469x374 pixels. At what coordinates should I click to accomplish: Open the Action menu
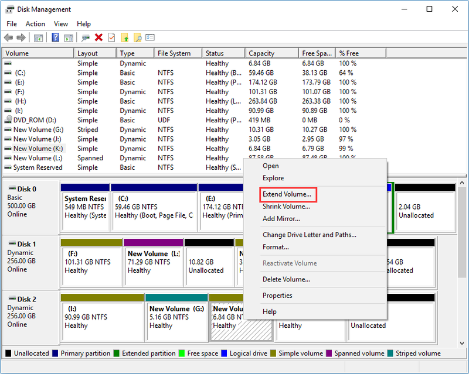[35, 24]
